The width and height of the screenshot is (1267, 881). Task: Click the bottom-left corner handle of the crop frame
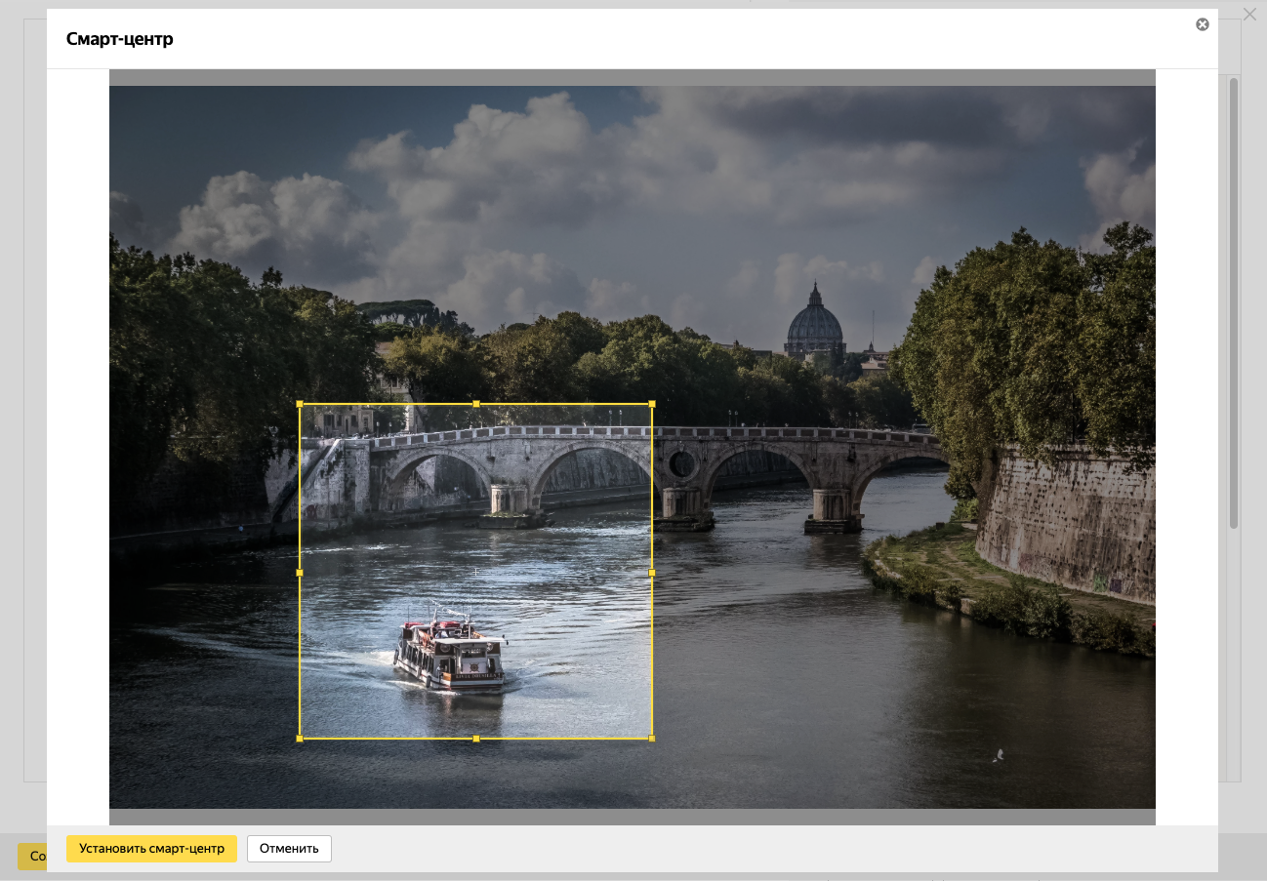click(300, 739)
